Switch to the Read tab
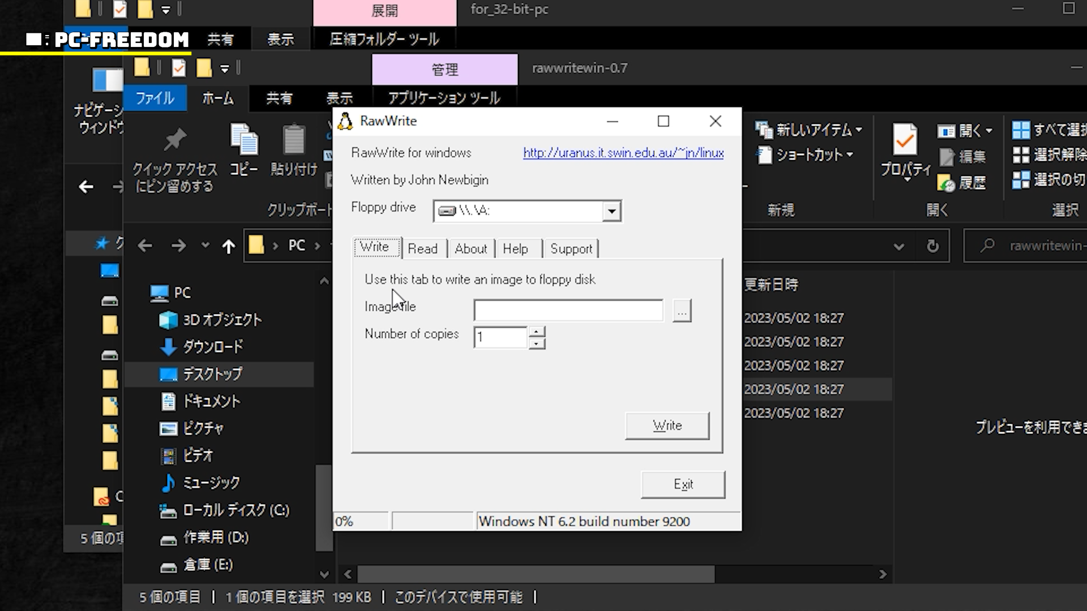 coord(422,249)
